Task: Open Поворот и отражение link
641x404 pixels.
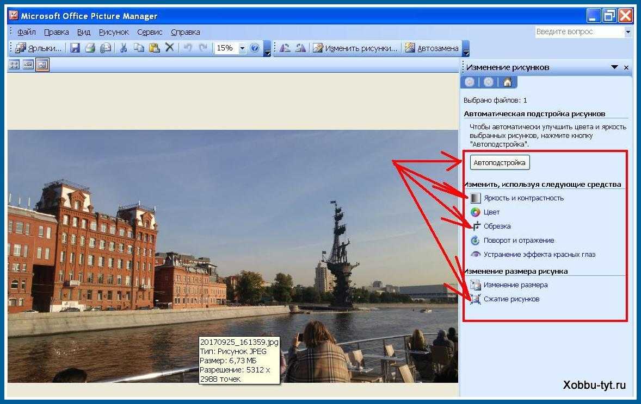Action: (x=519, y=241)
